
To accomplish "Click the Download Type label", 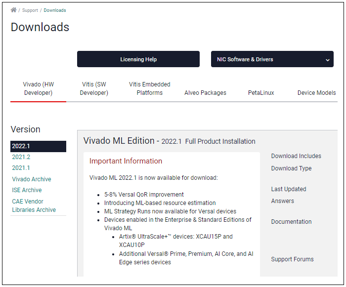I will (x=291, y=168).
